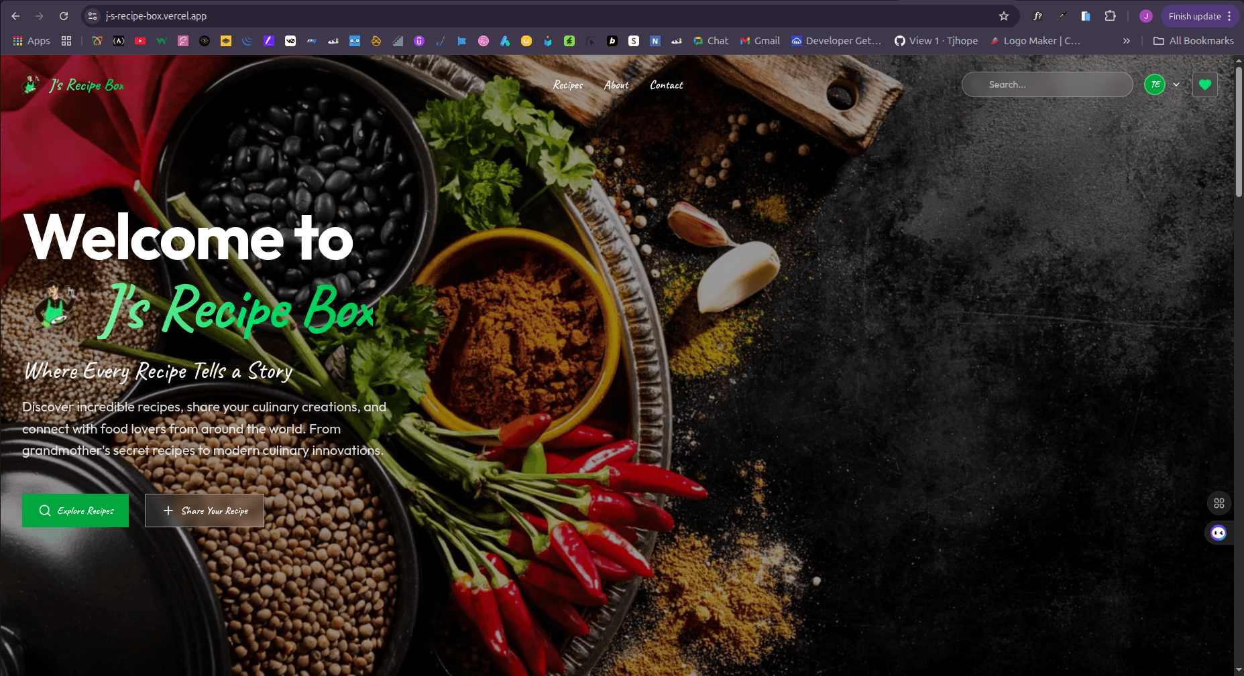Go to the Recipes nav item
Screen dimensions: 1244x676
[568, 85]
